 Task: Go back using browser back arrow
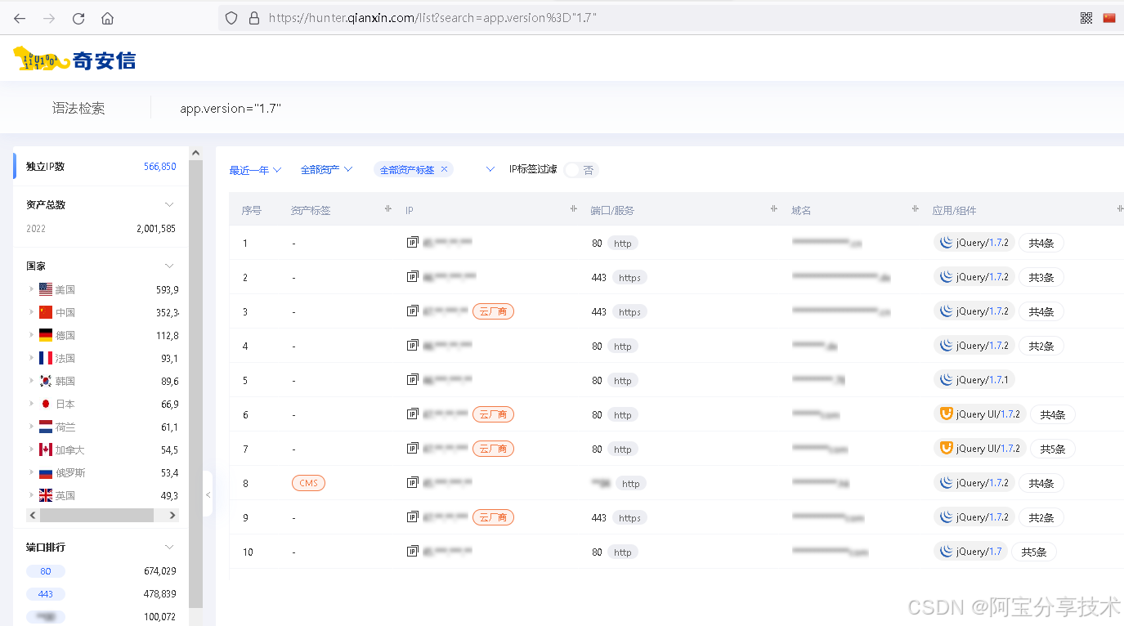[x=20, y=18]
